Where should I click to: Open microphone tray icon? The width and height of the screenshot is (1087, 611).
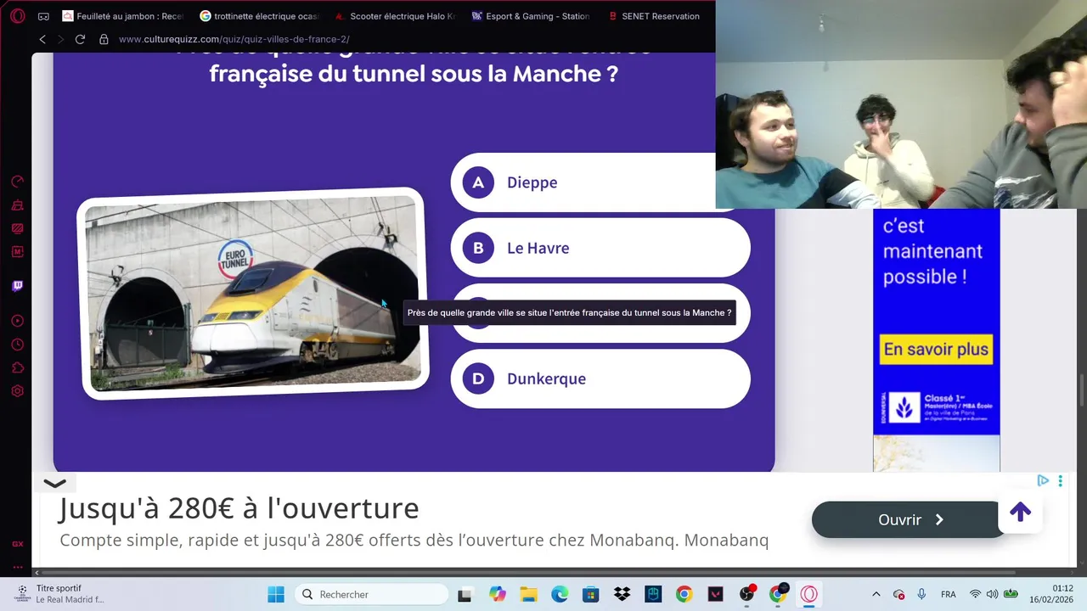click(921, 594)
